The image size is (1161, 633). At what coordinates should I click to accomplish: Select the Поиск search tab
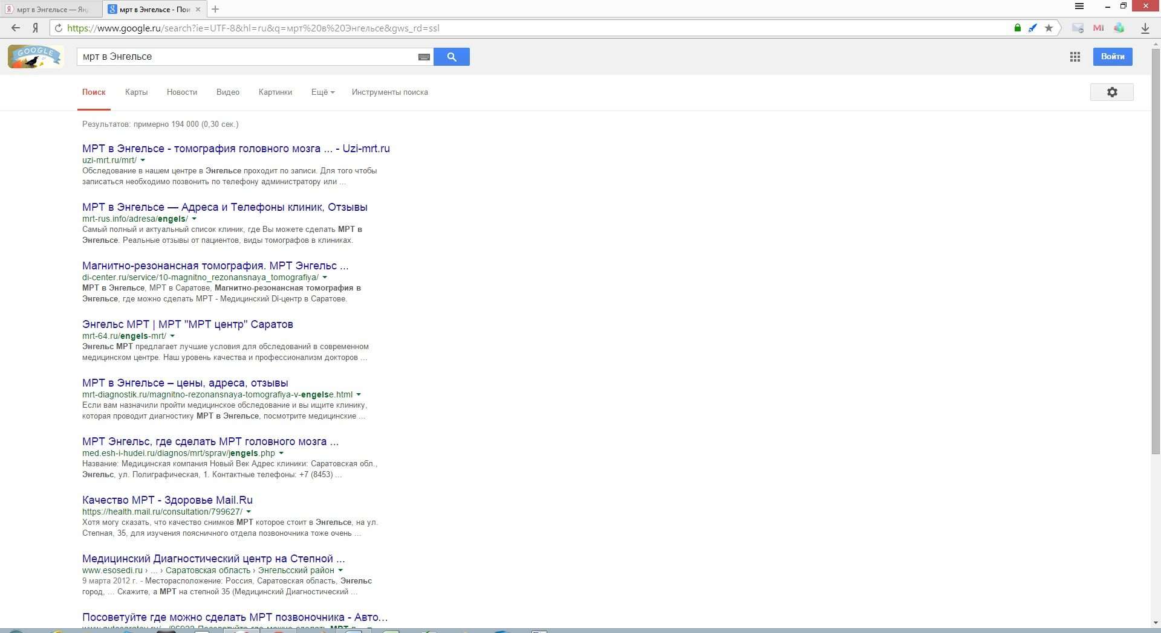pyautogui.click(x=94, y=92)
